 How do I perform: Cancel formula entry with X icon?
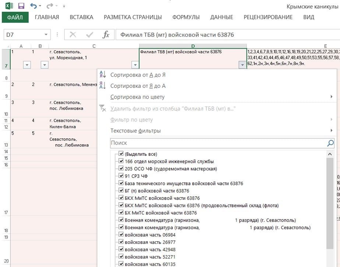(x=73, y=35)
